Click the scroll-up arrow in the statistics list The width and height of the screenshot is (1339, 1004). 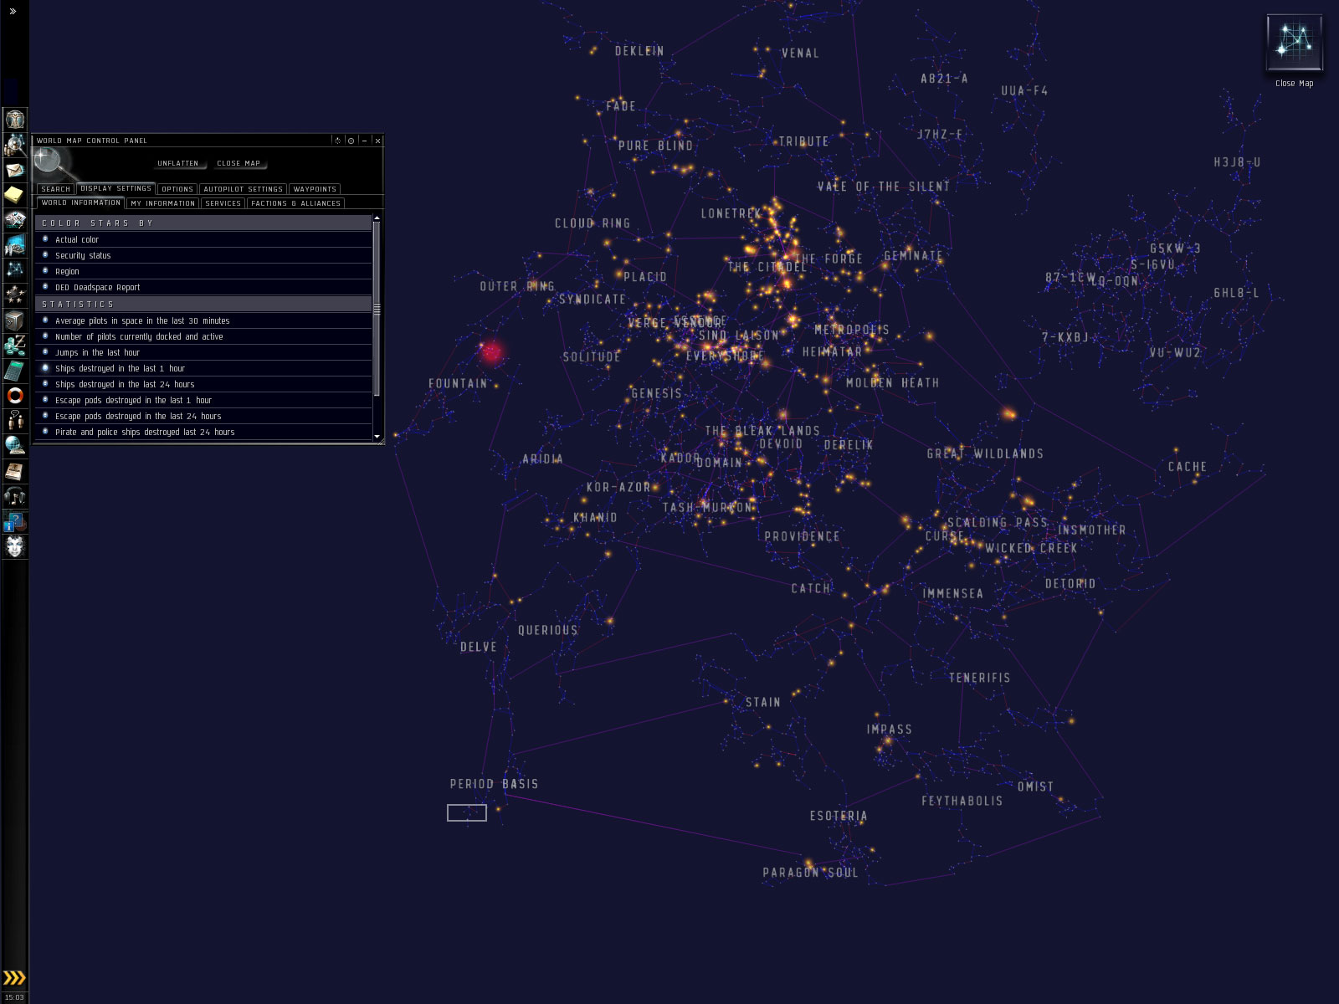(x=377, y=218)
